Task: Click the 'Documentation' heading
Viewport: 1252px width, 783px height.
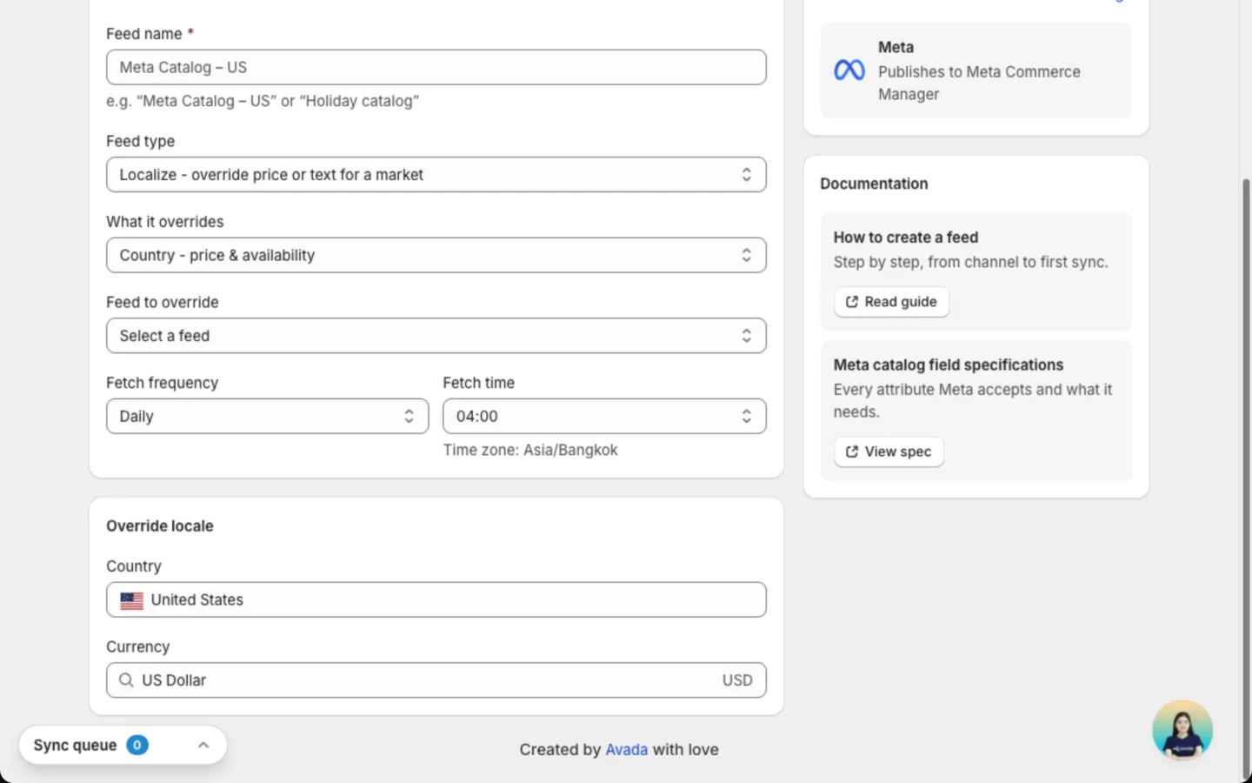Action: 874,184
